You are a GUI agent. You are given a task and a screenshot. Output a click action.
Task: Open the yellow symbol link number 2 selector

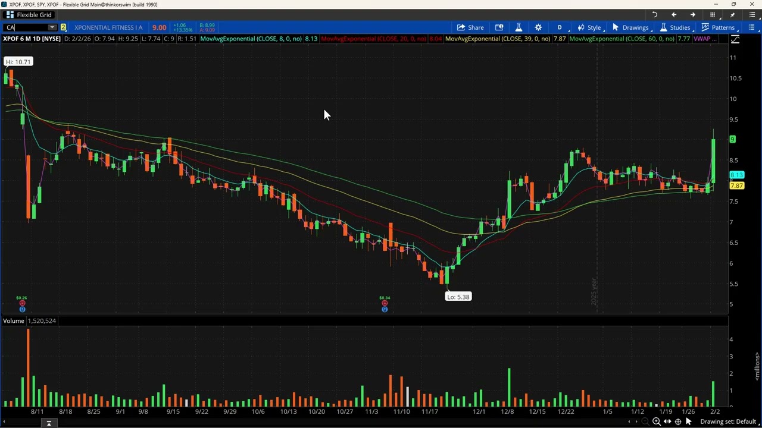click(63, 27)
